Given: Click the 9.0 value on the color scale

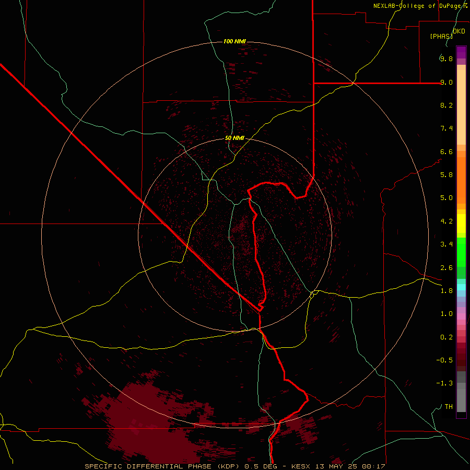Looking at the screenshot, I should [x=446, y=82].
